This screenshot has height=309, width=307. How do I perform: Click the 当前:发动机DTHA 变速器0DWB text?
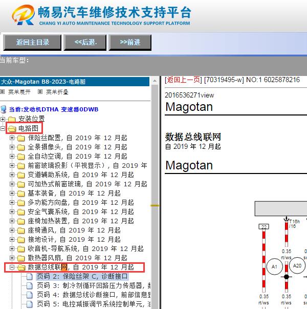point(54,109)
